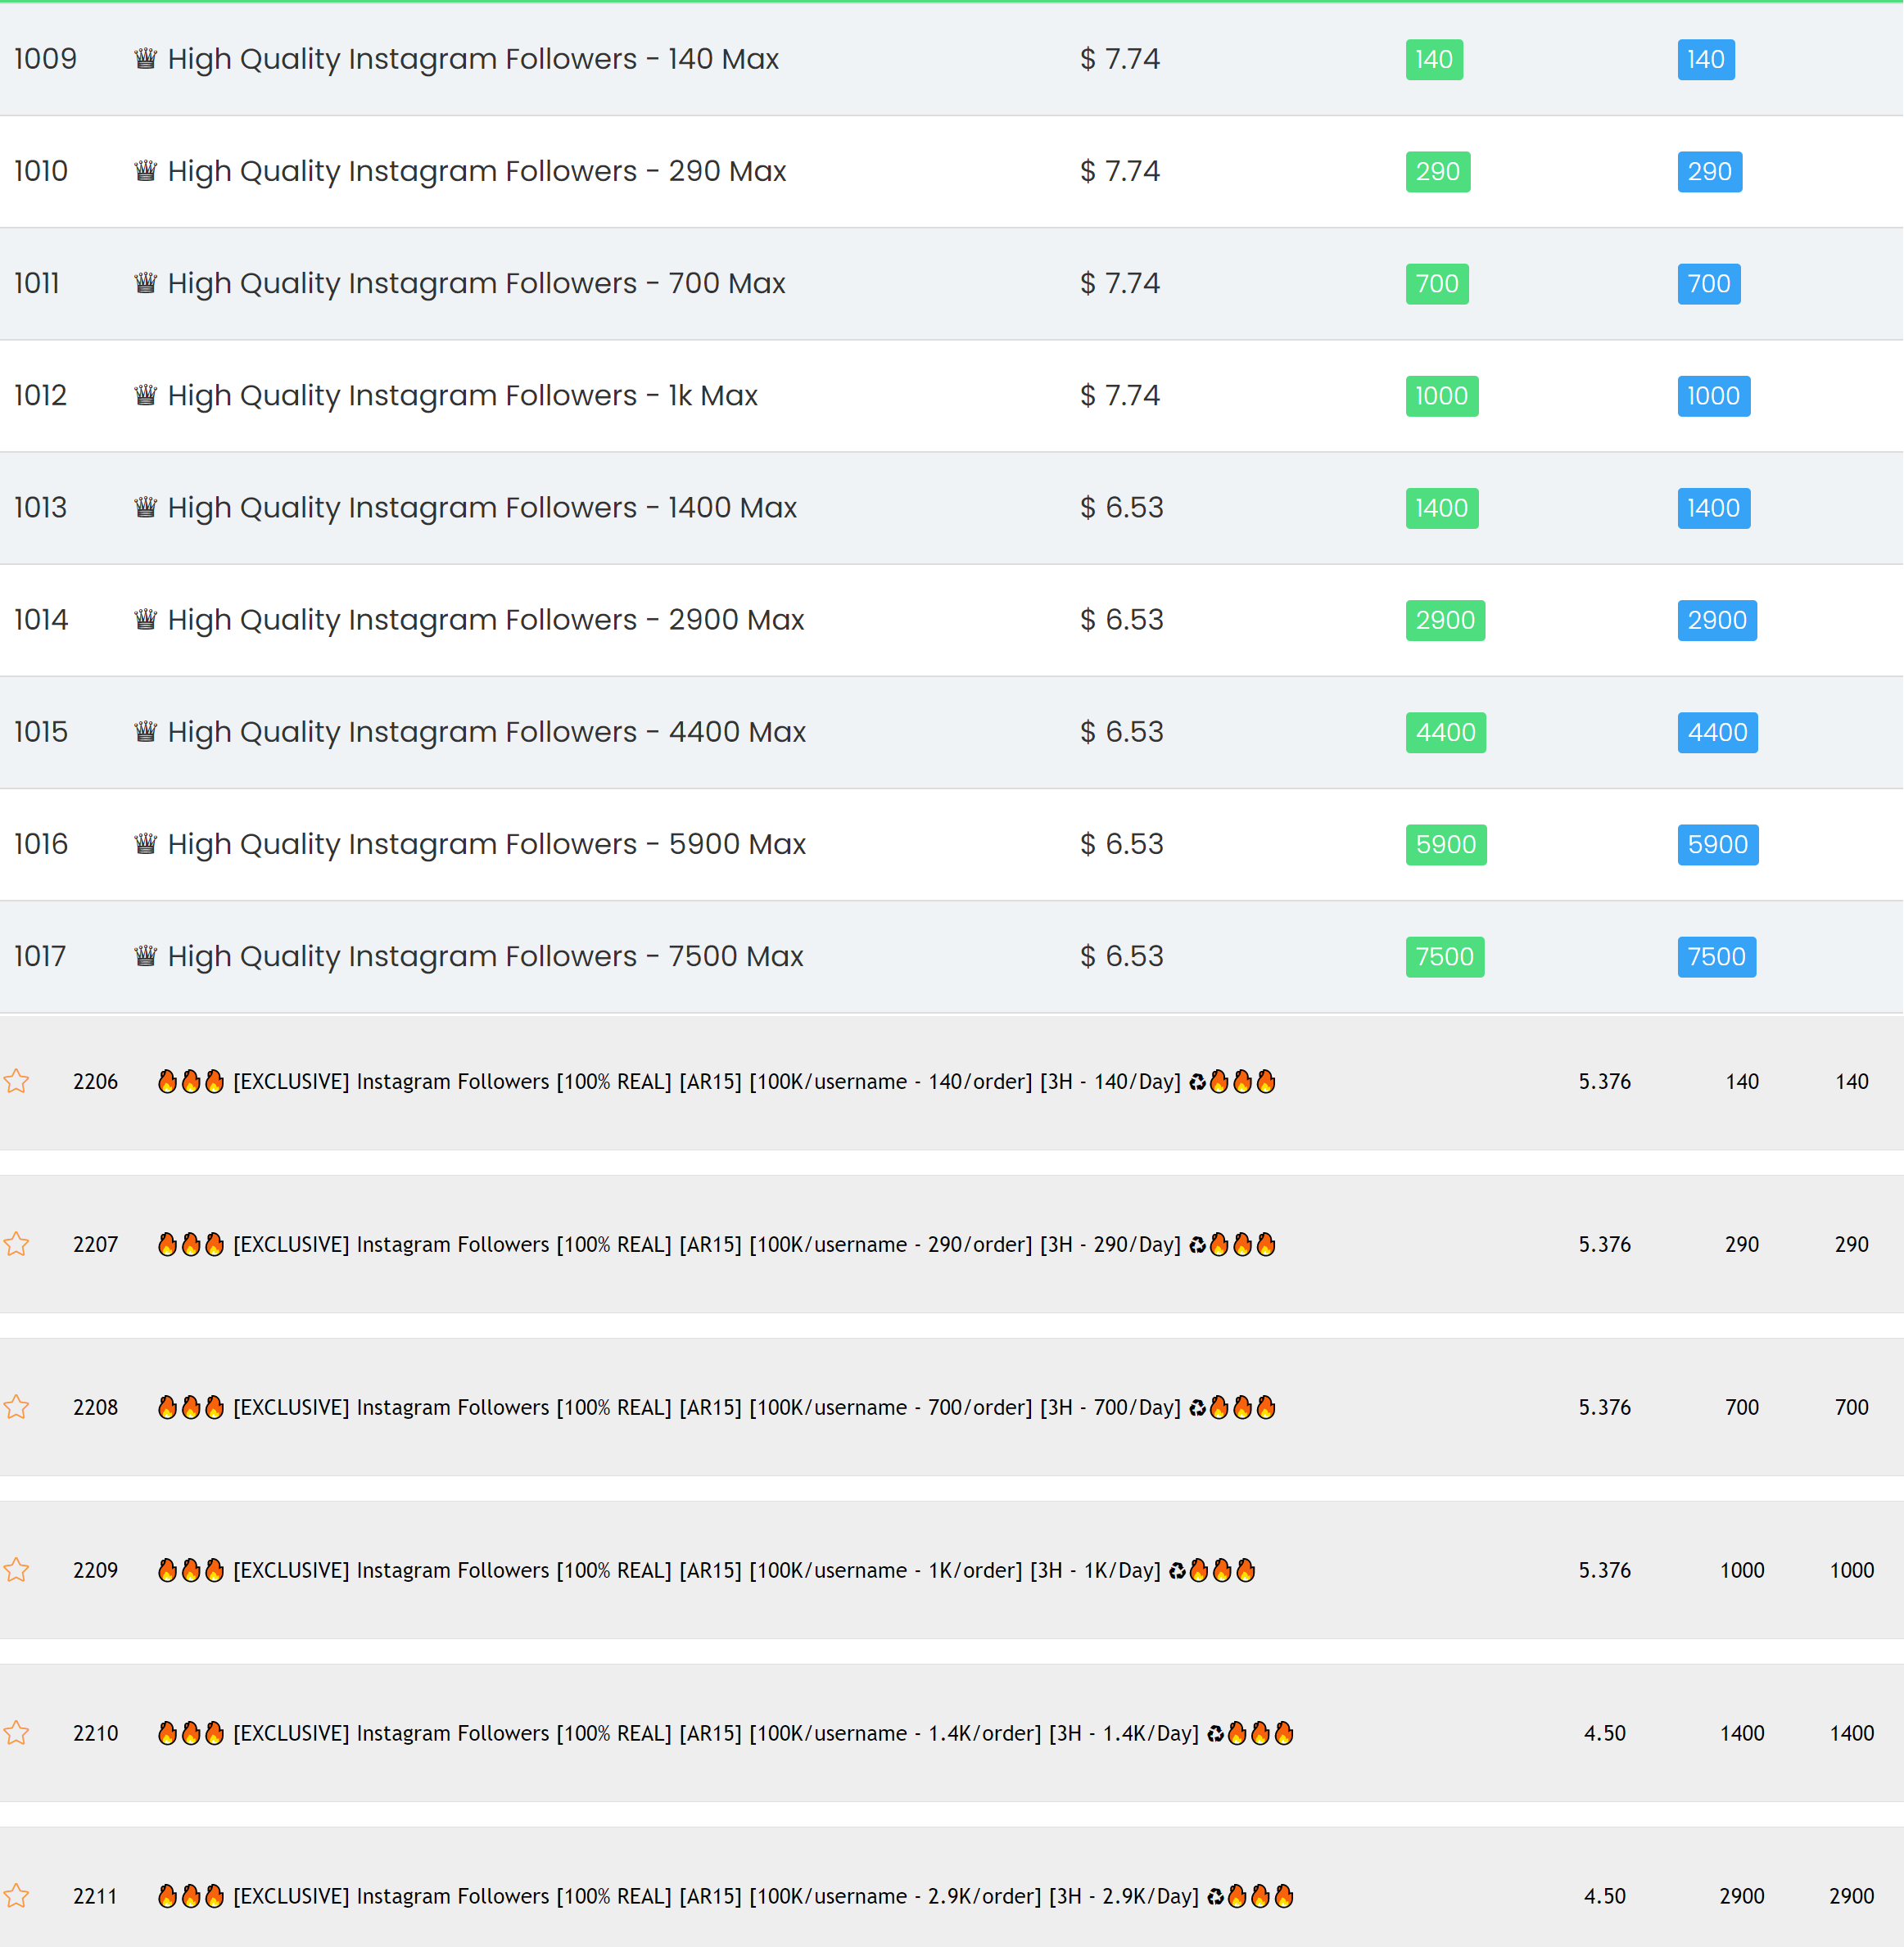Click the 4.50 rate in row 2211

[x=1604, y=1896]
